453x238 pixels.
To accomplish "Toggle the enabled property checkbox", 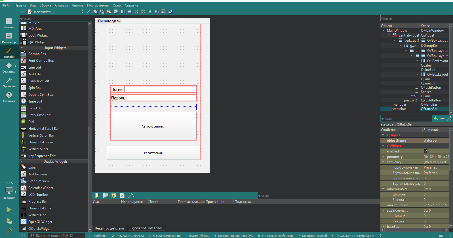I will pos(425,151).
